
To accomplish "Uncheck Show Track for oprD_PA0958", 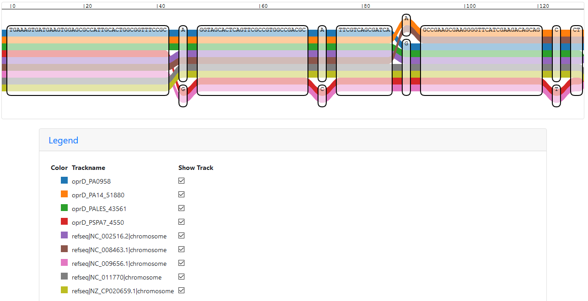I will (182, 181).
